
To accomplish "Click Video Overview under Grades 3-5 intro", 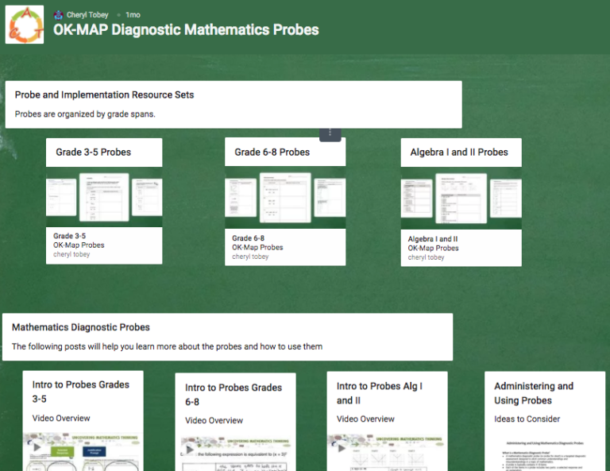I will [61, 418].
